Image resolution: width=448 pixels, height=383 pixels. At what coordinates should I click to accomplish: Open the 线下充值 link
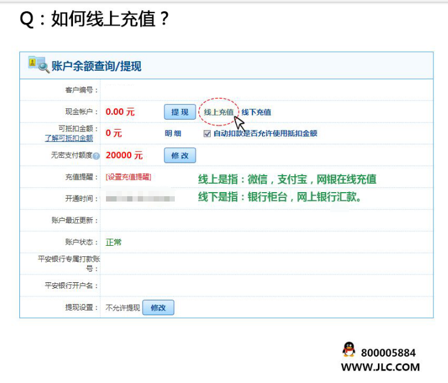click(256, 112)
